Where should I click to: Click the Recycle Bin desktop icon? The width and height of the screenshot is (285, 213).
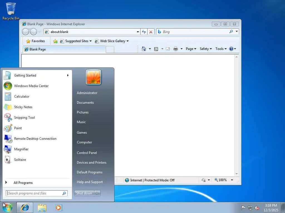pyautogui.click(x=11, y=11)
